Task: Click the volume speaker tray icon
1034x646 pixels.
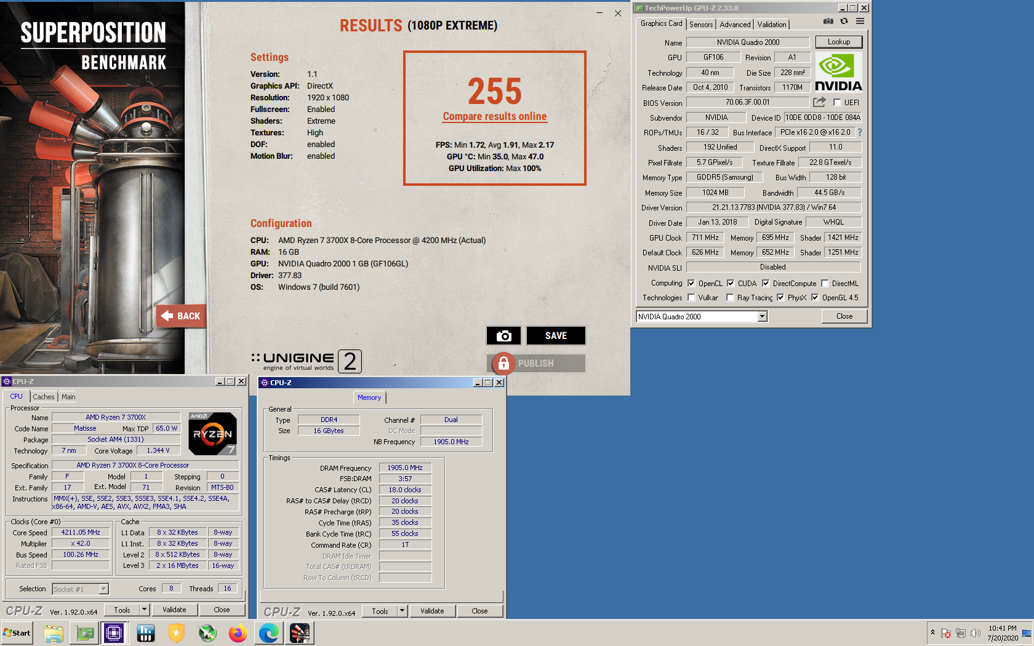Action: [x=976, y=633]
